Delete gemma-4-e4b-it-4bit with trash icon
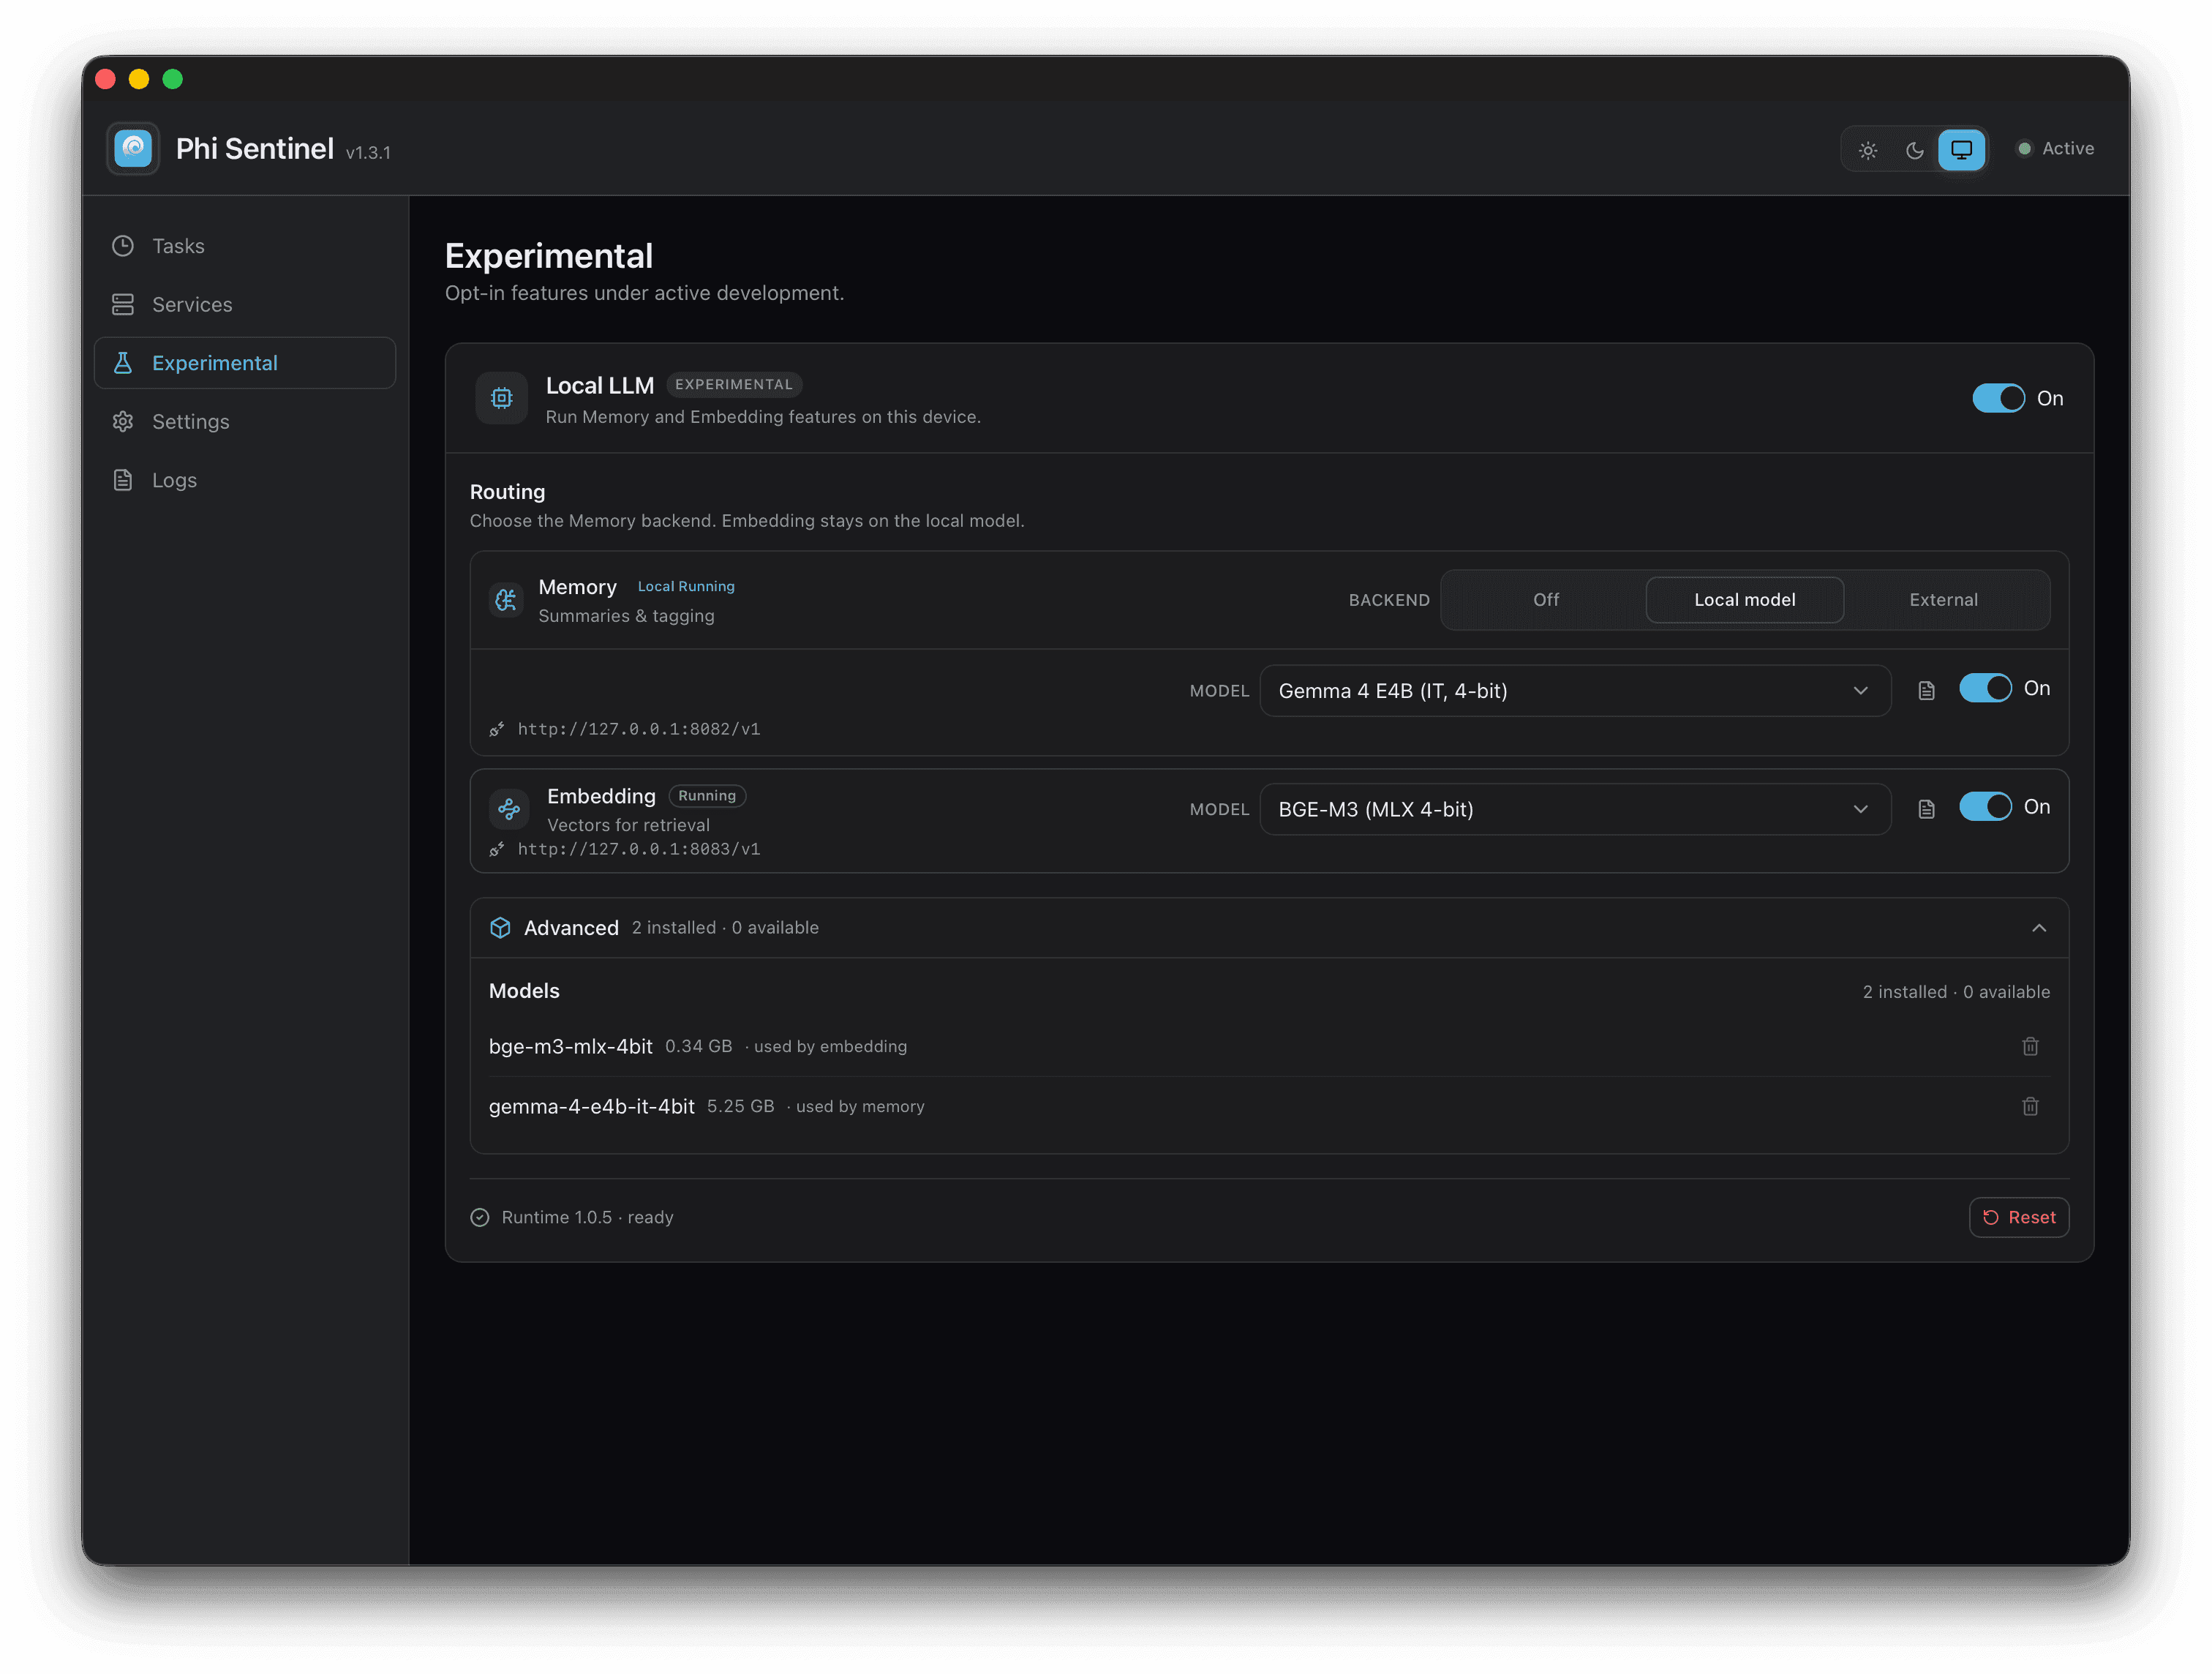 (x=2030, y=1106)
